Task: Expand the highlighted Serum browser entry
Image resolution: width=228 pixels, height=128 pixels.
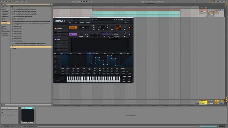Action: click(x=11, y=47)
